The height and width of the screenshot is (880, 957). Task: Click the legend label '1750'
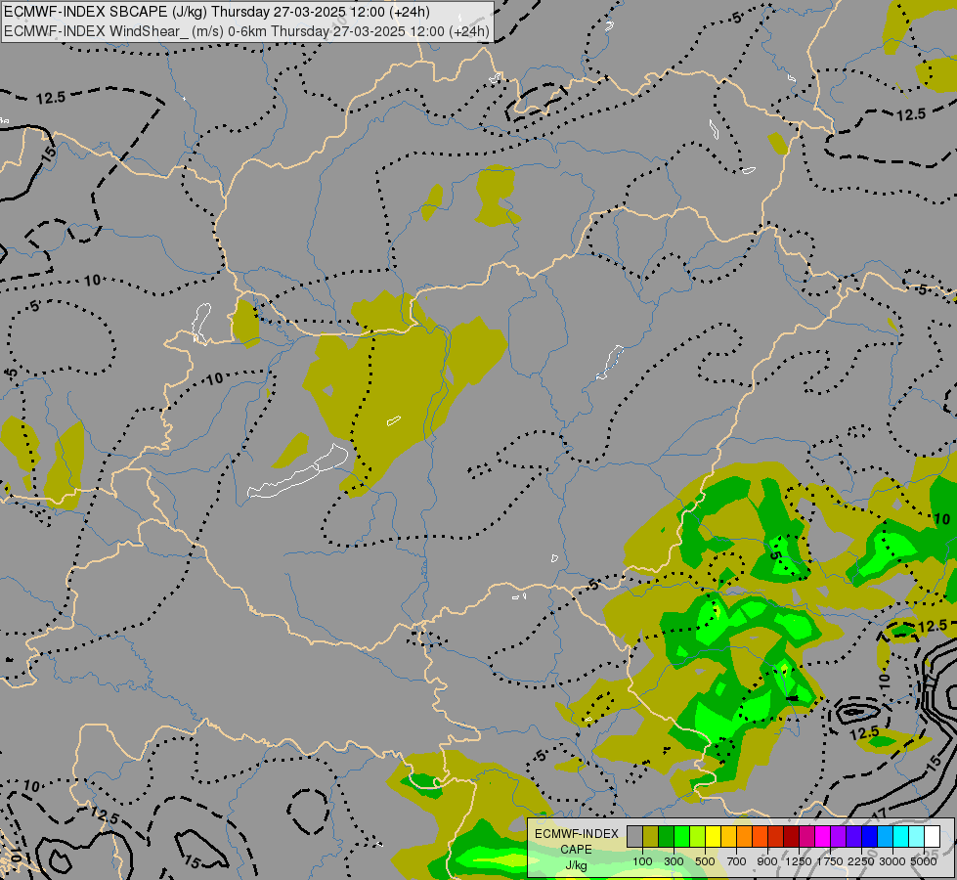(830, 861)
